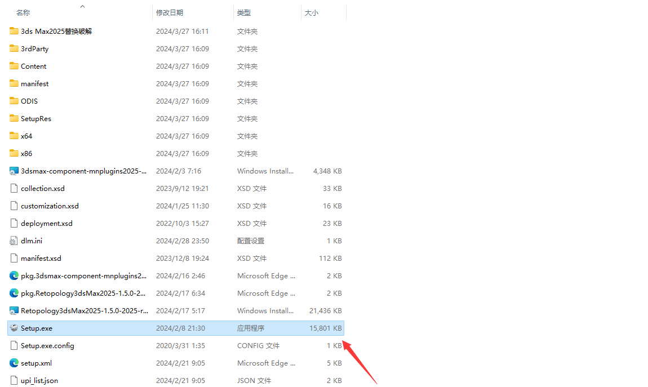Click the x64 folder icon
Screen dimensions: 648x387
pos(14,136)
